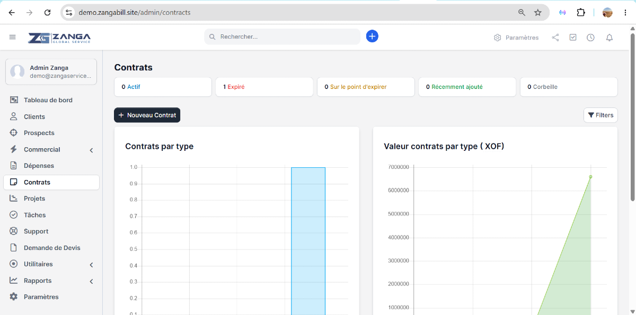
Task: Open the Admin Zanga profile card
Action: tap(51, 71)
